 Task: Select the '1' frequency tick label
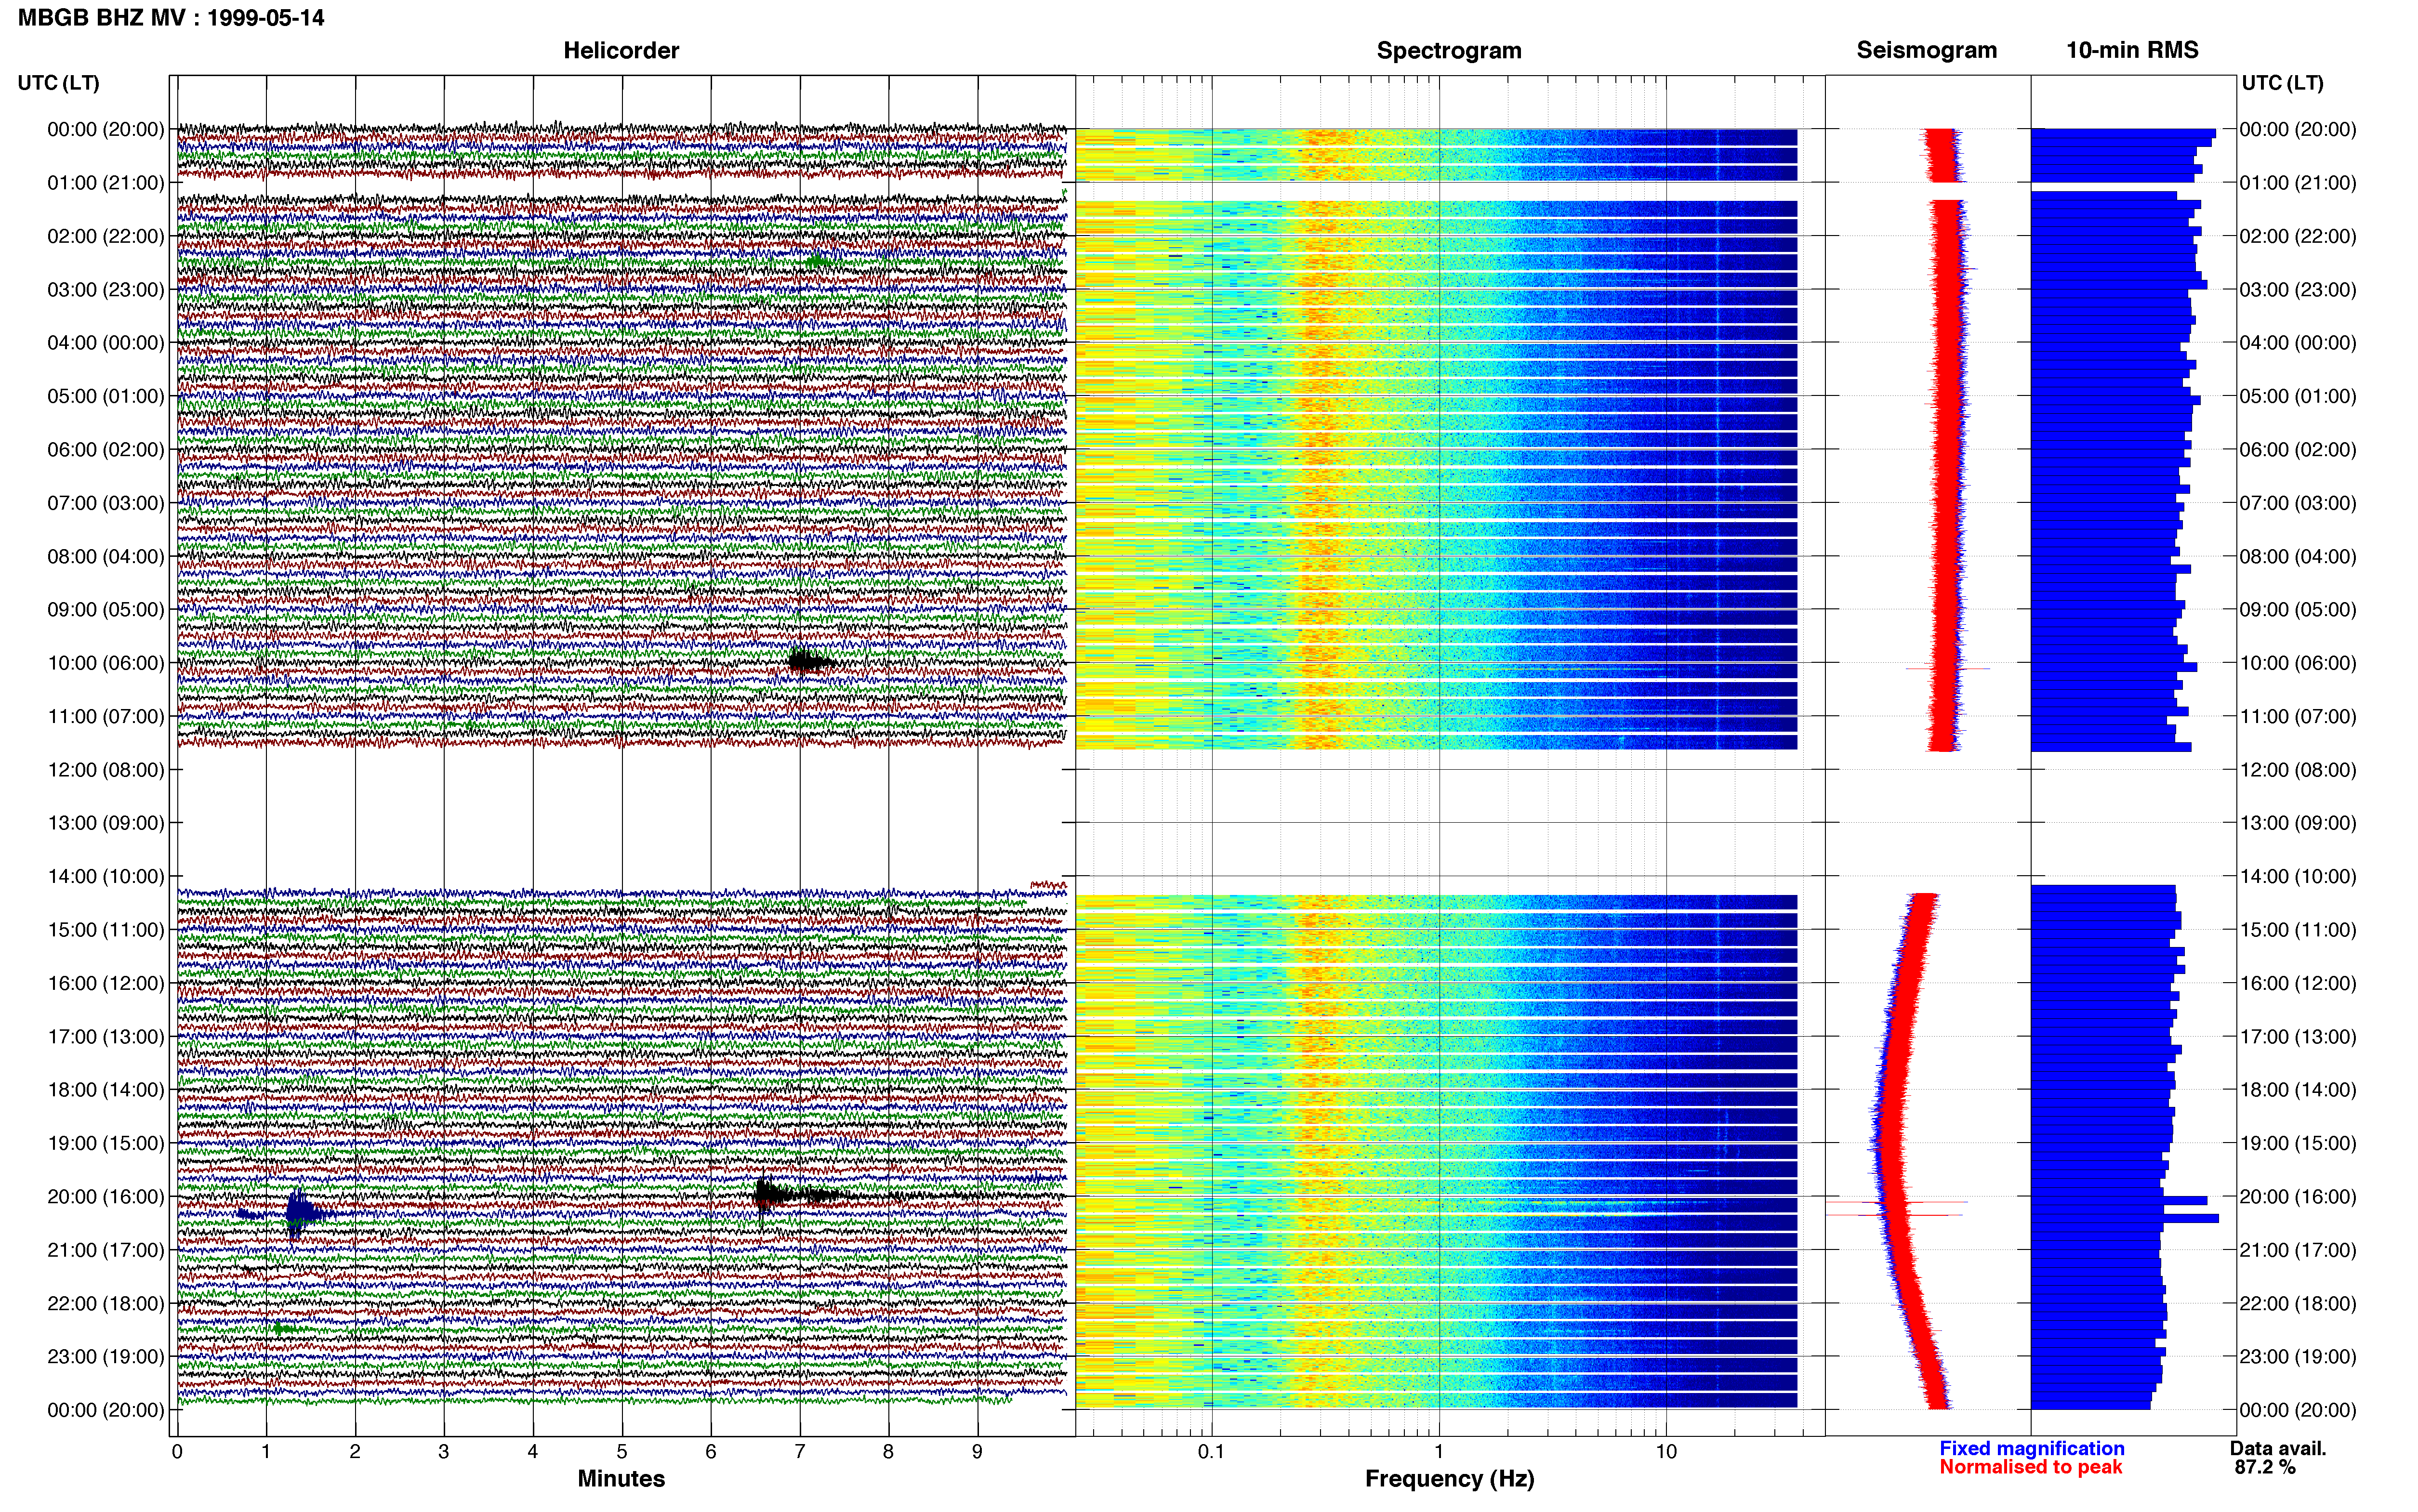(x=1439, y=1452)
